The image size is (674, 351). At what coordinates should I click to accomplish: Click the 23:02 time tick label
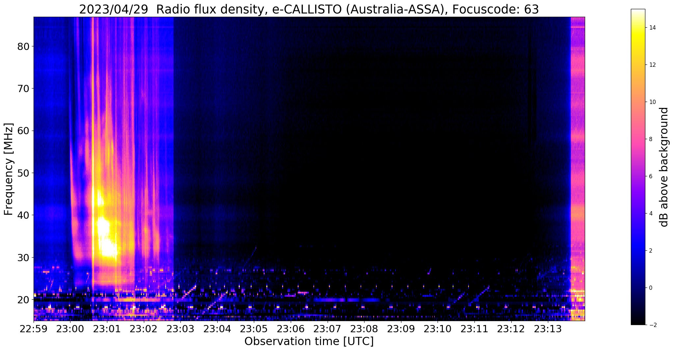pos(144,329)
